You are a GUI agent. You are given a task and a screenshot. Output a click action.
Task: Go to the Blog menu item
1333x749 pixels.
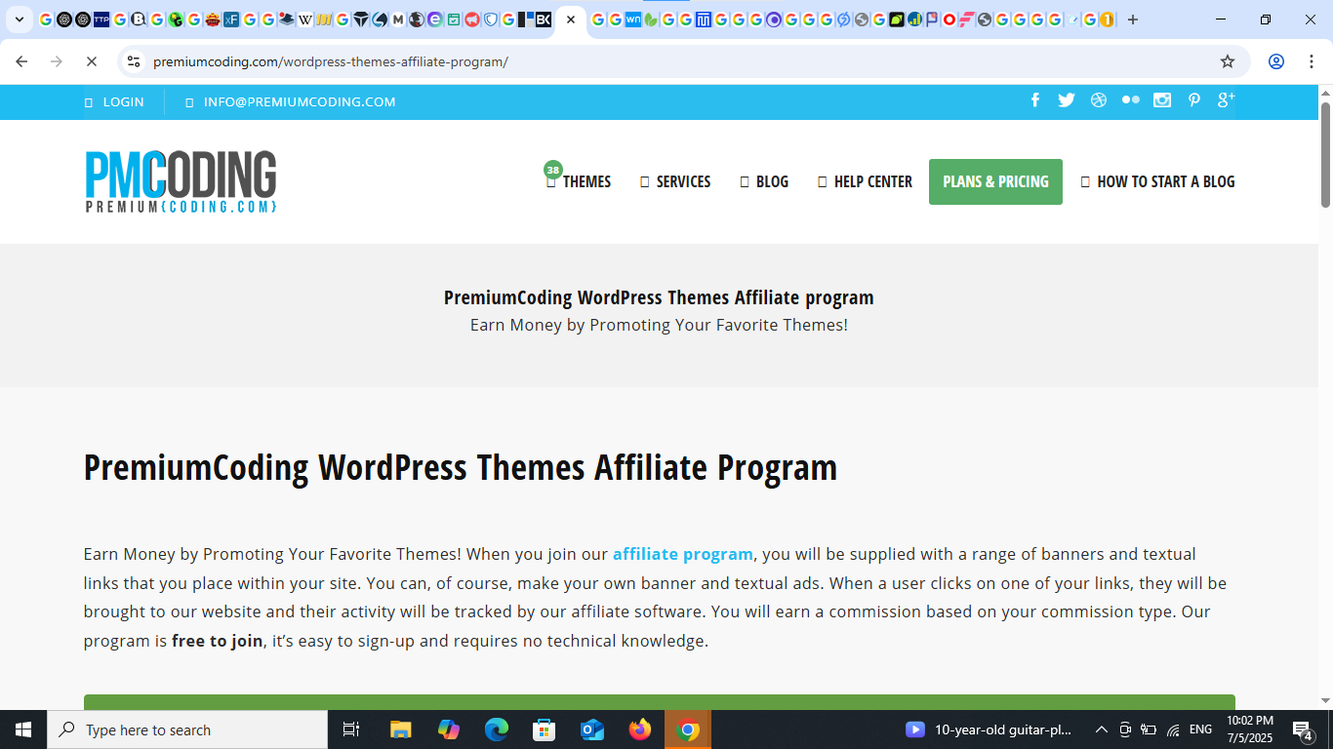[x=764, y=181]
